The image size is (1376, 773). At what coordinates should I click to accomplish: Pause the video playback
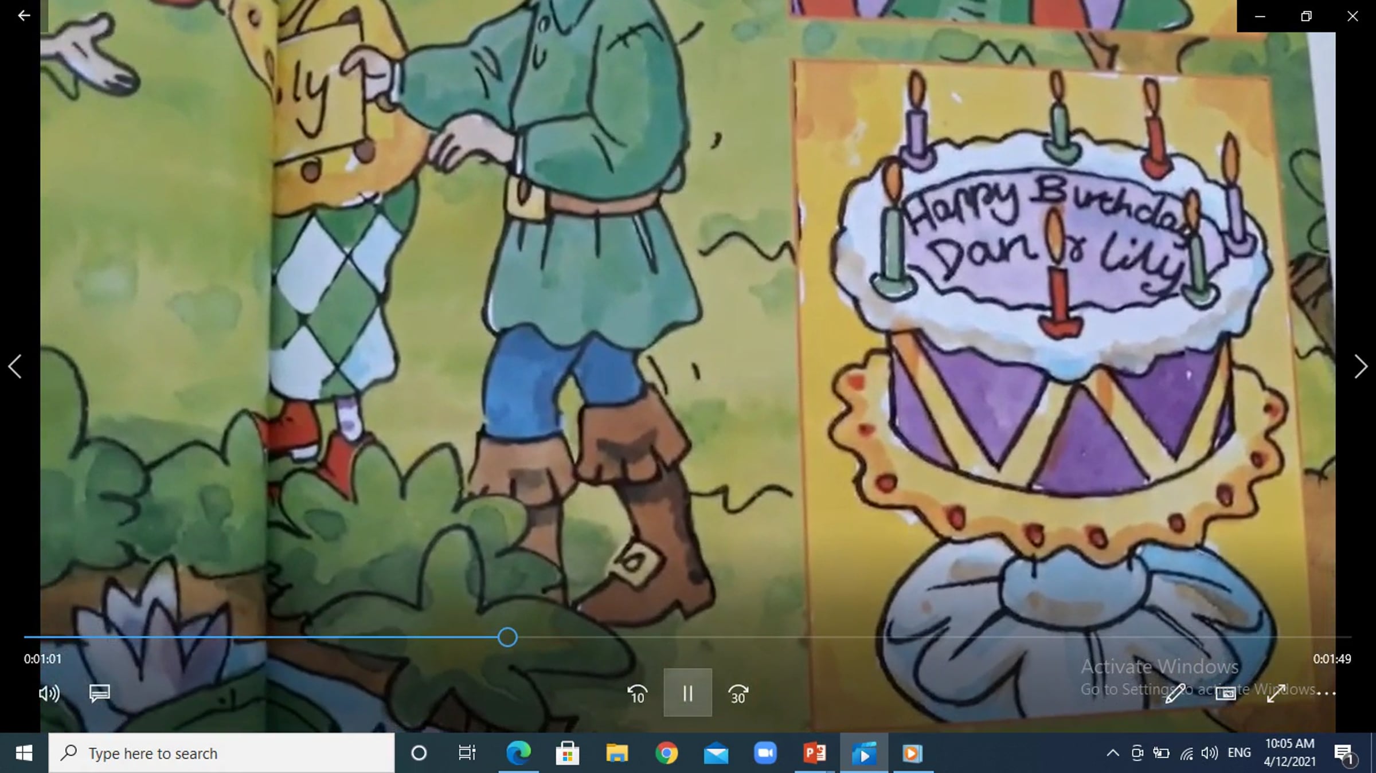(687, 693)
